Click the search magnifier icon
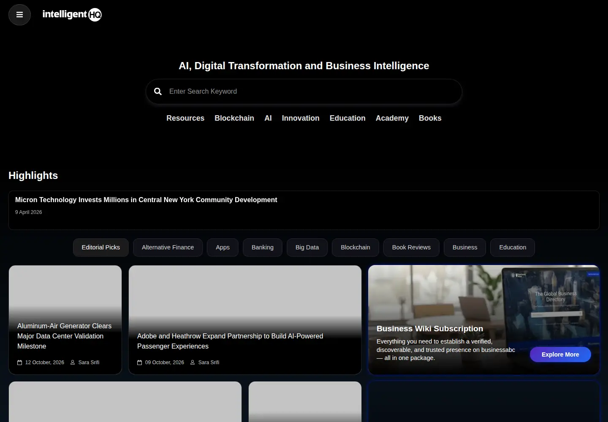 [x=158, y=91]
